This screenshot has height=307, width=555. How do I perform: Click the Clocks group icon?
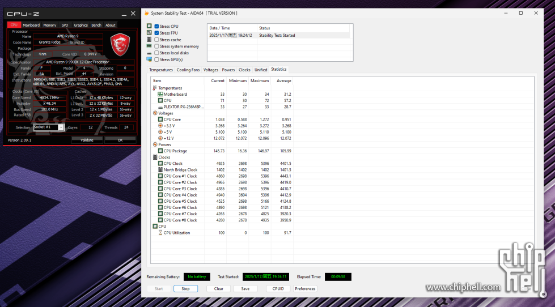(x=155, y=157)
